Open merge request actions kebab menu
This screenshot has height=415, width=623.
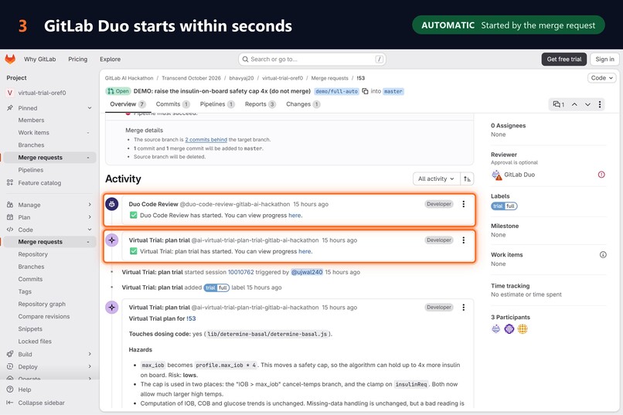[600, 104]
